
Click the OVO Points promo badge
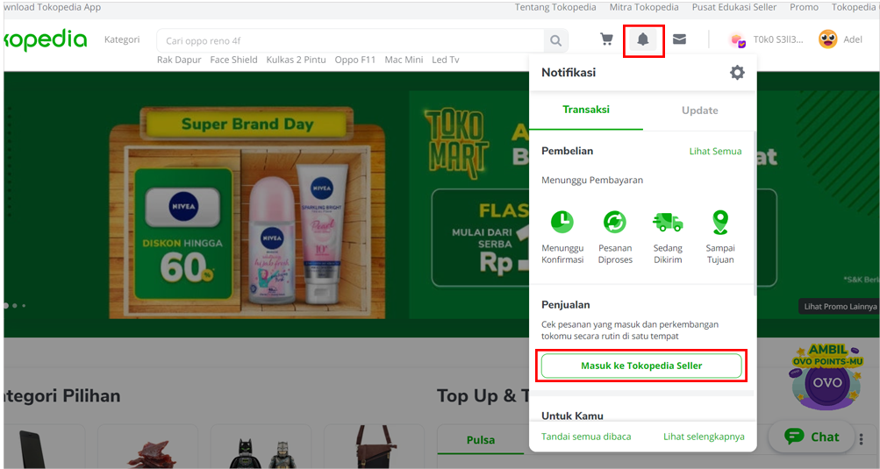(x=827, y=378)
